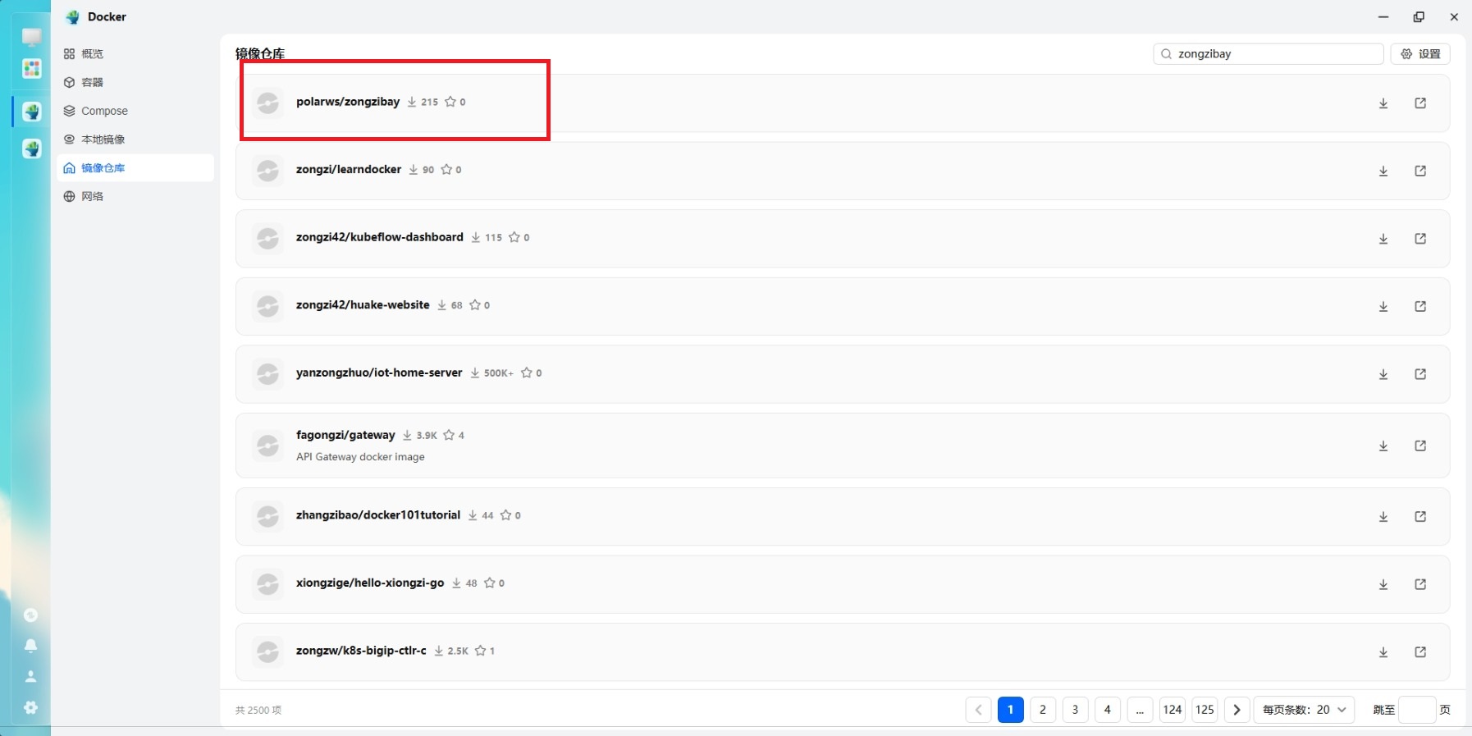Click the zongzibay search field
This screenshot has height=736, width=1472.
1269,54
